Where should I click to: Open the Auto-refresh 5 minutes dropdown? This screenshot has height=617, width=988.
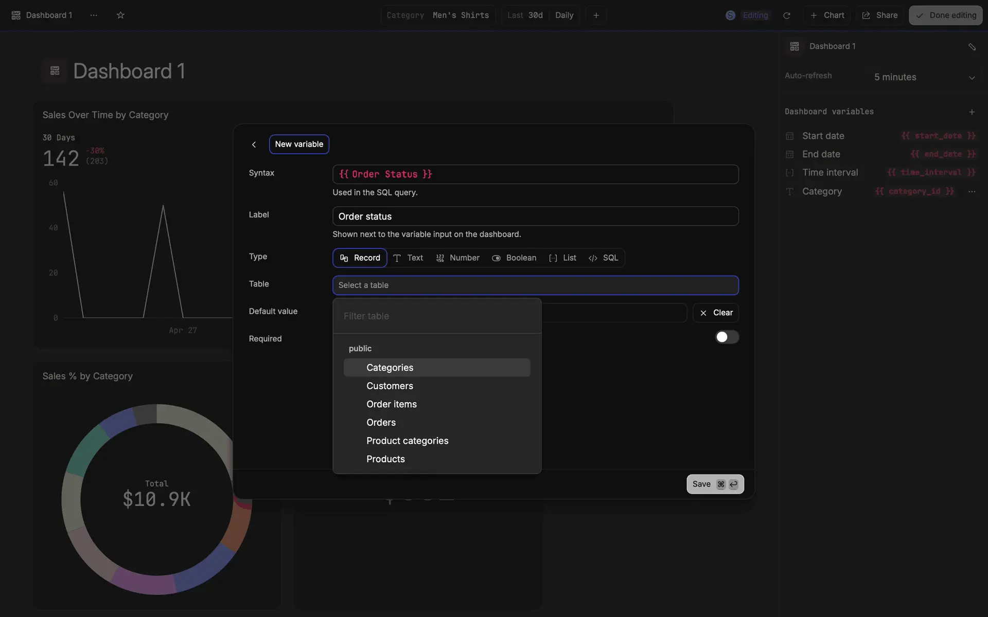924,77
